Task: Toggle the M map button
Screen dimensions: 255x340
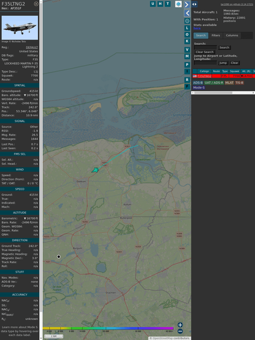Action: click(x=187, y=56)
